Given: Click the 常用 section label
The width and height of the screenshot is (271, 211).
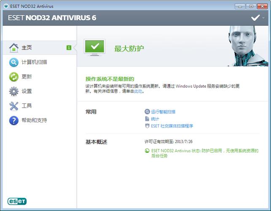Looking at the screenshot, I should coord(91,112).
